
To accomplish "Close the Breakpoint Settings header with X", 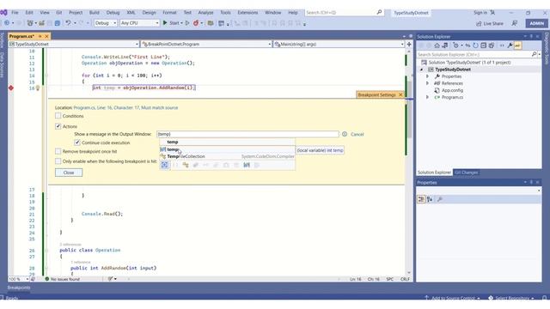I will (x=400, y=95).
